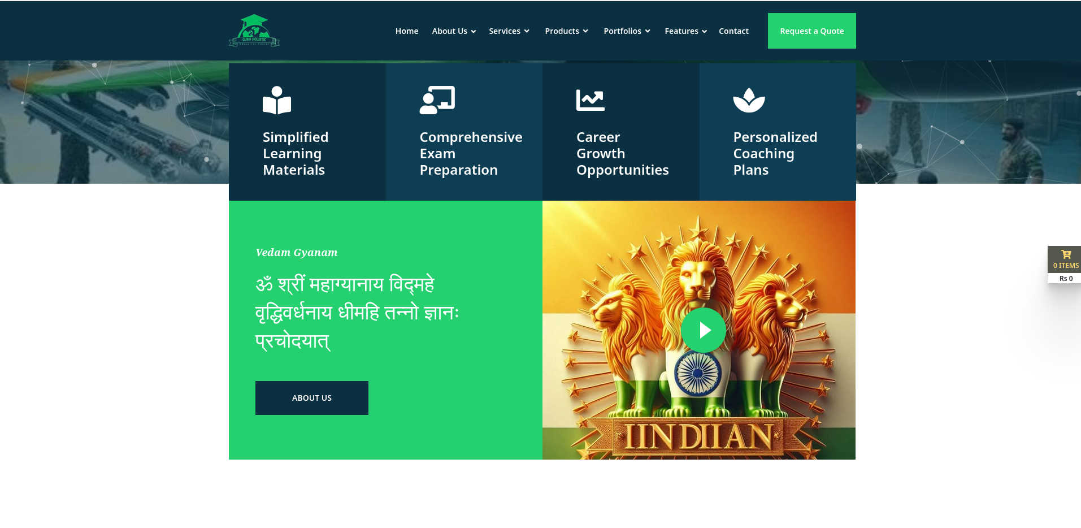Click the chart line icon for Career Growth
Viewport: 1081px width, 528px height.
(x=591, y=100)
